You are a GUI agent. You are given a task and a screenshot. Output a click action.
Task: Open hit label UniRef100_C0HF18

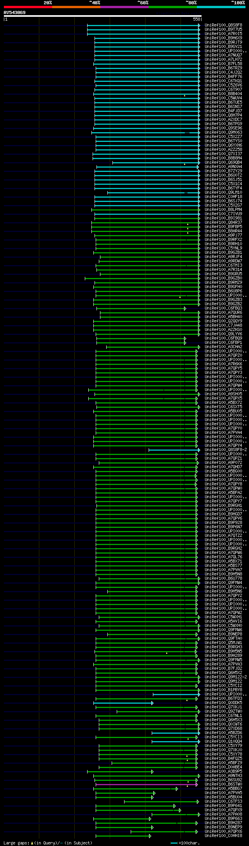pyautogui.click(x=223, y=196)
